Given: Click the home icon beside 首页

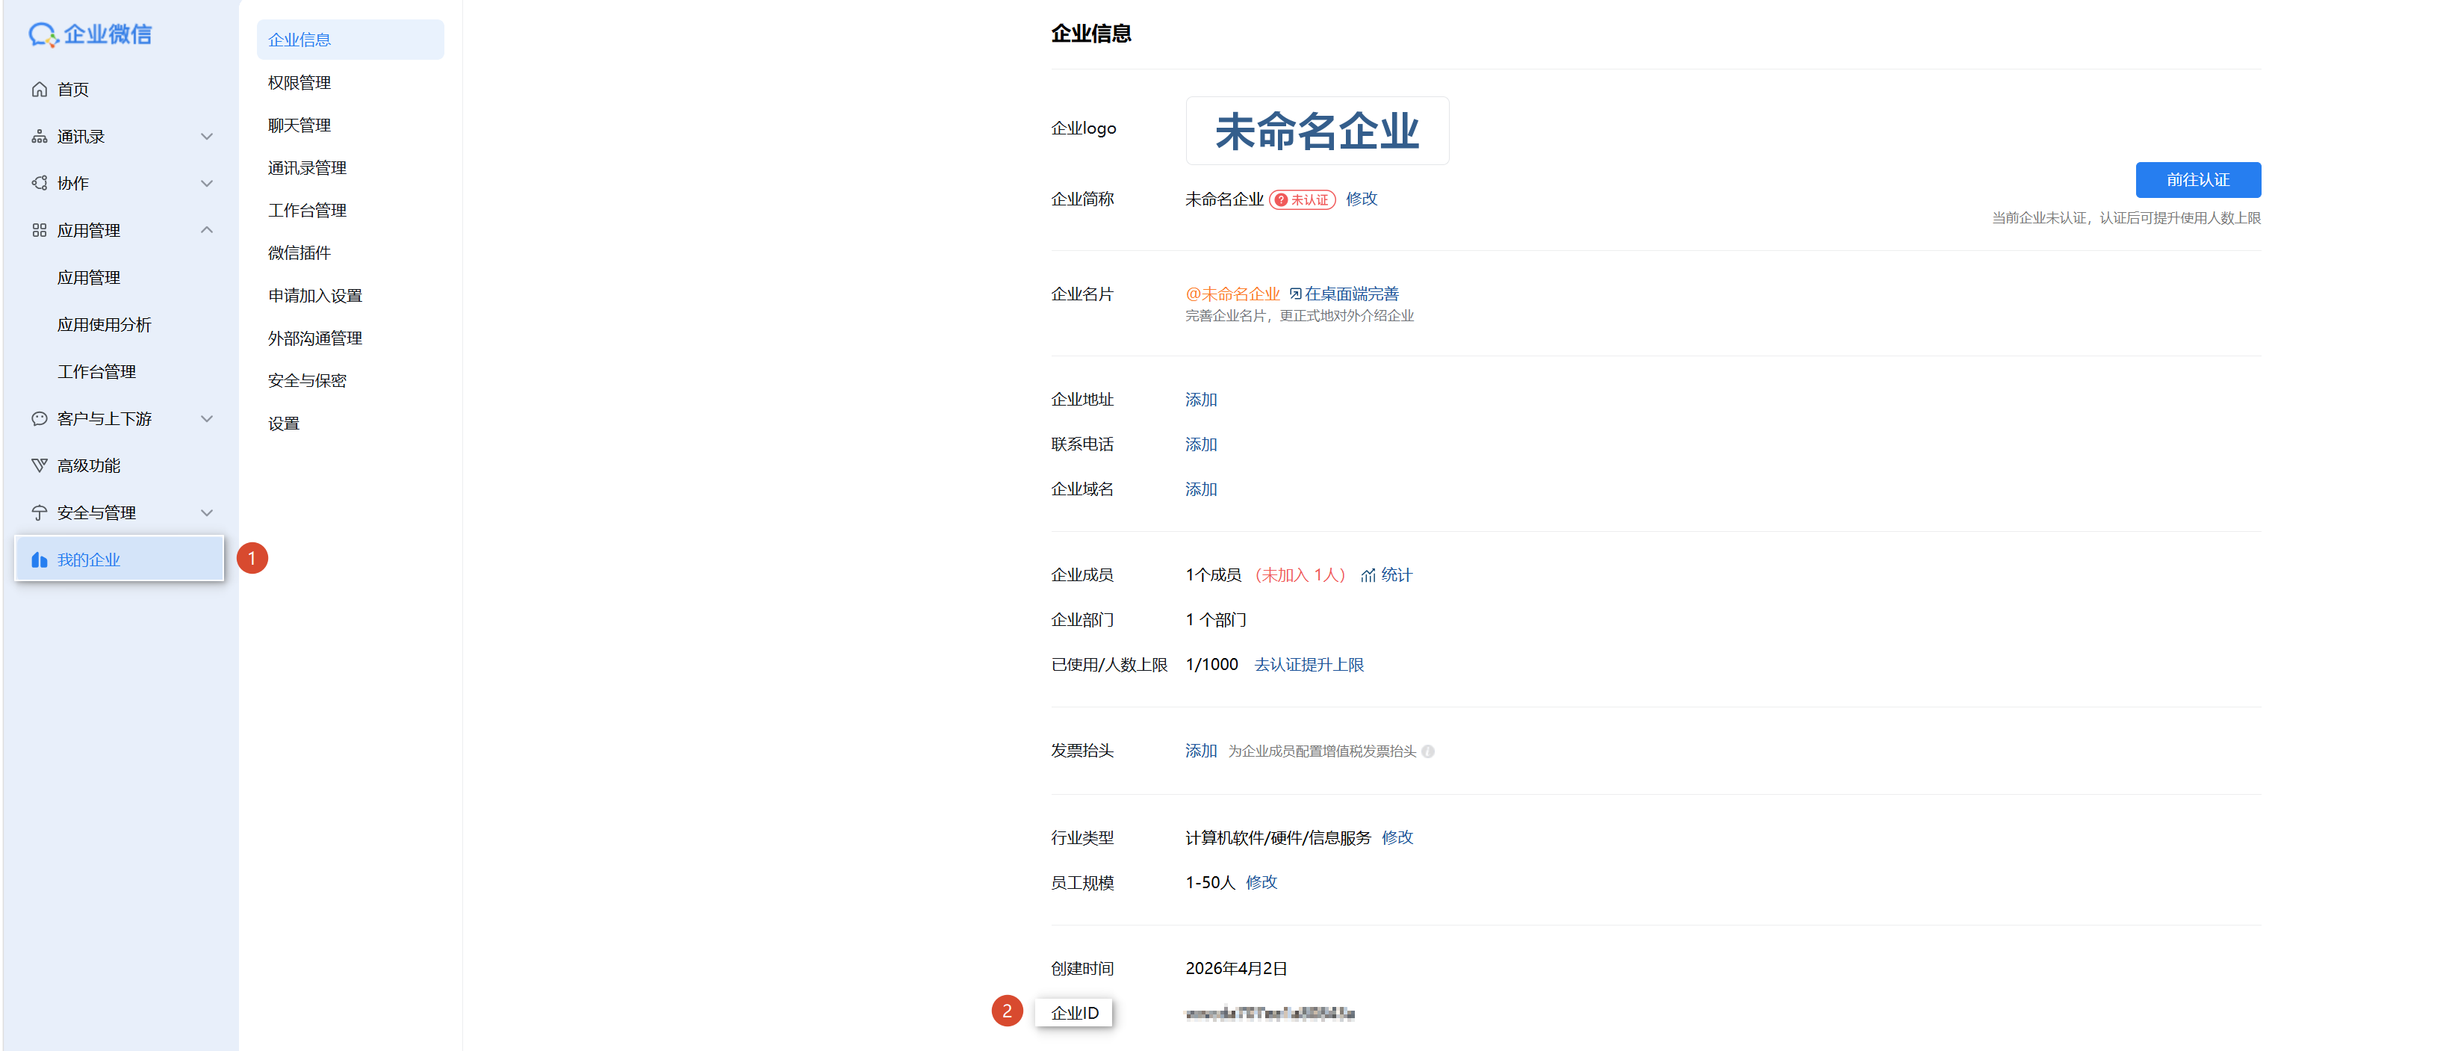Looking at the screenshot, I should 39,90.
